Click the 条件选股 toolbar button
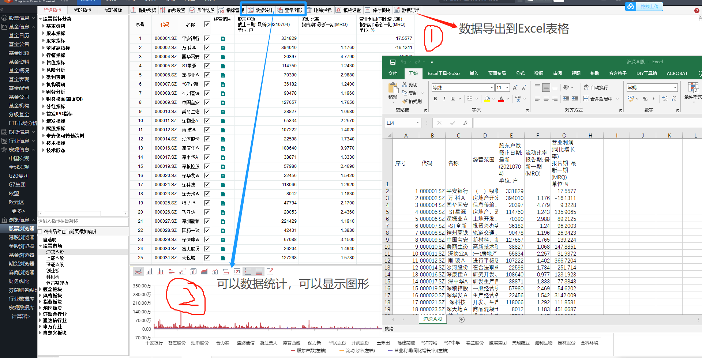This screenshot has width=702, height=358. (x=202, y=10)
